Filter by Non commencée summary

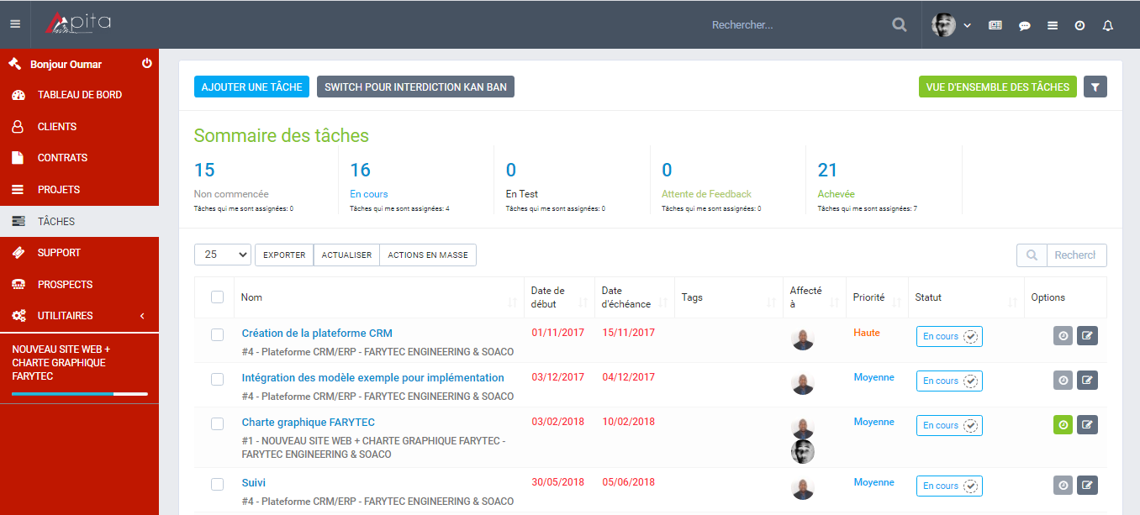[x=231, y=194]
